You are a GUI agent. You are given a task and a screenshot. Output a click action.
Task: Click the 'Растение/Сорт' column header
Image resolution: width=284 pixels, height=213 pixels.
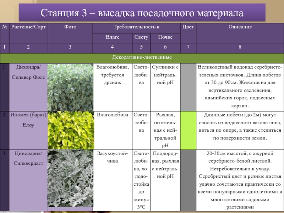click(28, 27)
